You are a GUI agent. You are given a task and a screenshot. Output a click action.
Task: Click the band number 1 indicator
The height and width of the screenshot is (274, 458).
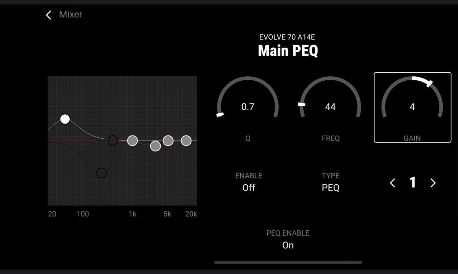(412, 183)
